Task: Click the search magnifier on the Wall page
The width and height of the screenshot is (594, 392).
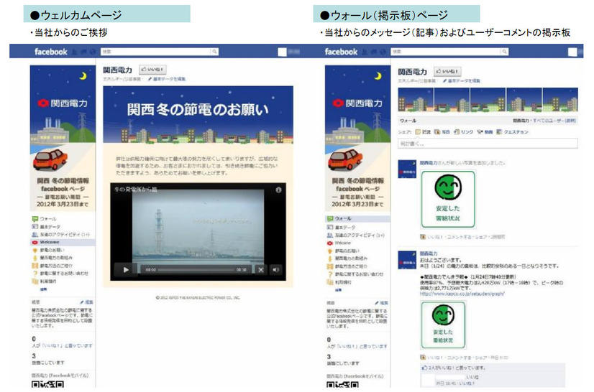Action: point(504,52)
